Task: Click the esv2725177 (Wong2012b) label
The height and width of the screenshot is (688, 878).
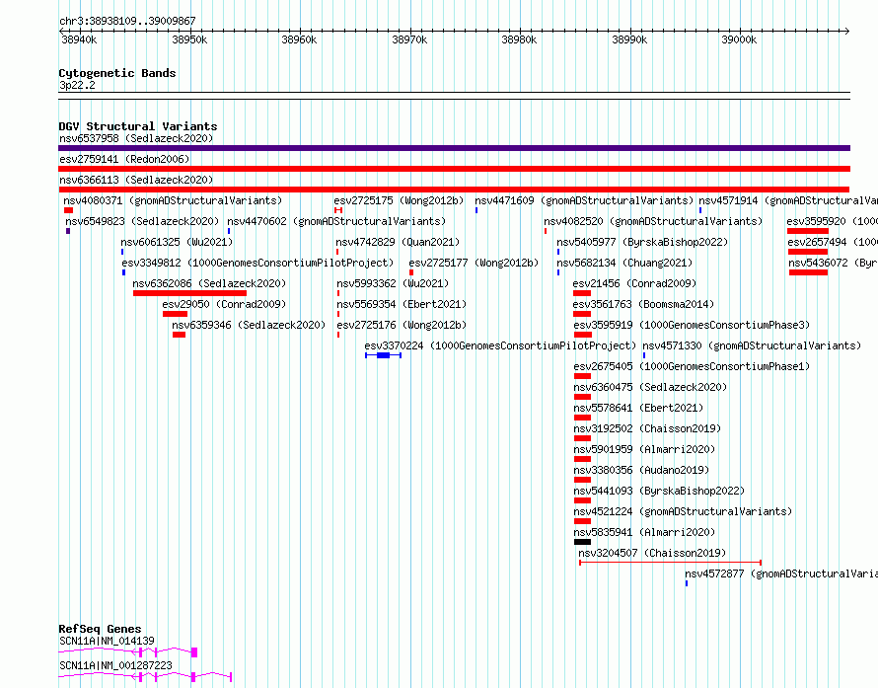Action: (474, 263)
